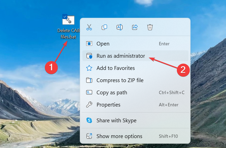Image resolution: width=226 pixels, height=148 pixels.
Task: Select the Delete CAB files.bat desktop file
Action: tap(69, 21)
